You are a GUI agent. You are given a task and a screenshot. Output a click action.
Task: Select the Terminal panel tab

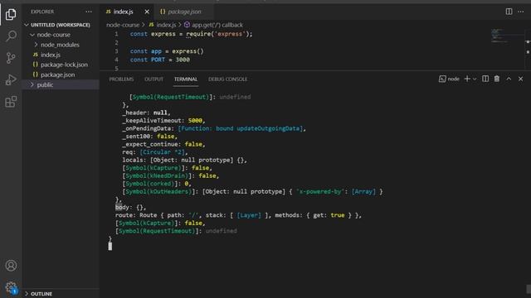pos(186,79)
